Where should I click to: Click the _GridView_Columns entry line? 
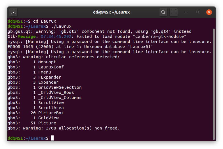tap(45, 98)
